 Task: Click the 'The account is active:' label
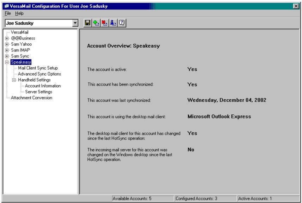tap(107, 70)
